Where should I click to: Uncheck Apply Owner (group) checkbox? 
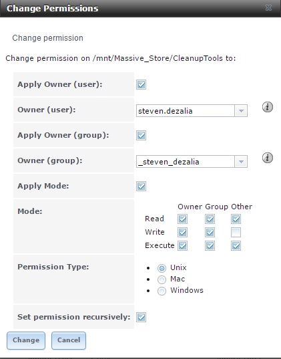[141, 135]
